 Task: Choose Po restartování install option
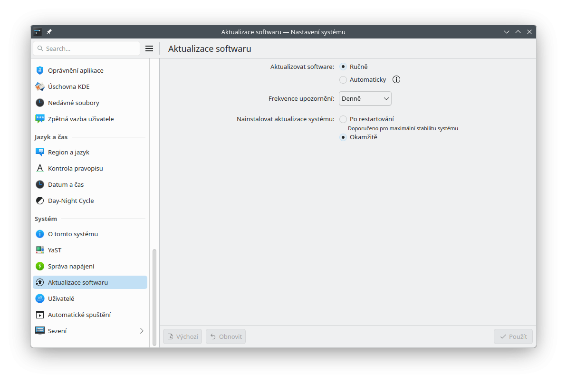click(x=343, y=119)
